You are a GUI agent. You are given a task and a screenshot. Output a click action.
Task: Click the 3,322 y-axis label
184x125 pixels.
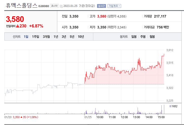[170, 88]
